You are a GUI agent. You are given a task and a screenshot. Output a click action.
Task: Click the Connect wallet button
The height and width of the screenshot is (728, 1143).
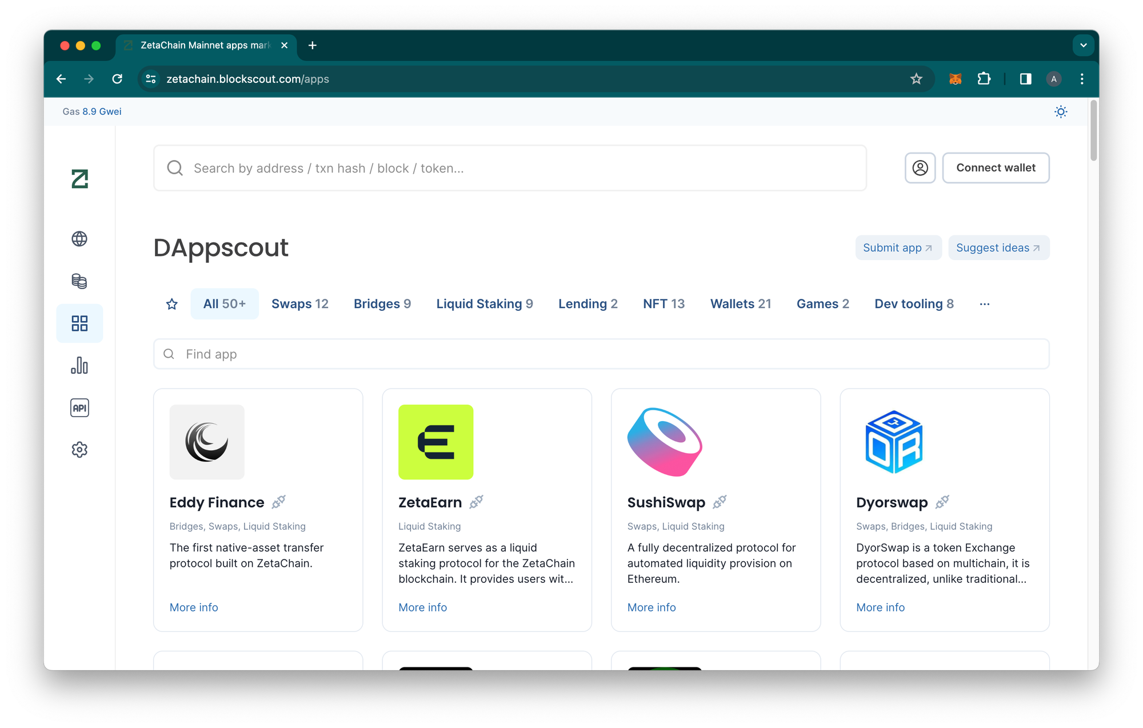(x=995, y=168)
